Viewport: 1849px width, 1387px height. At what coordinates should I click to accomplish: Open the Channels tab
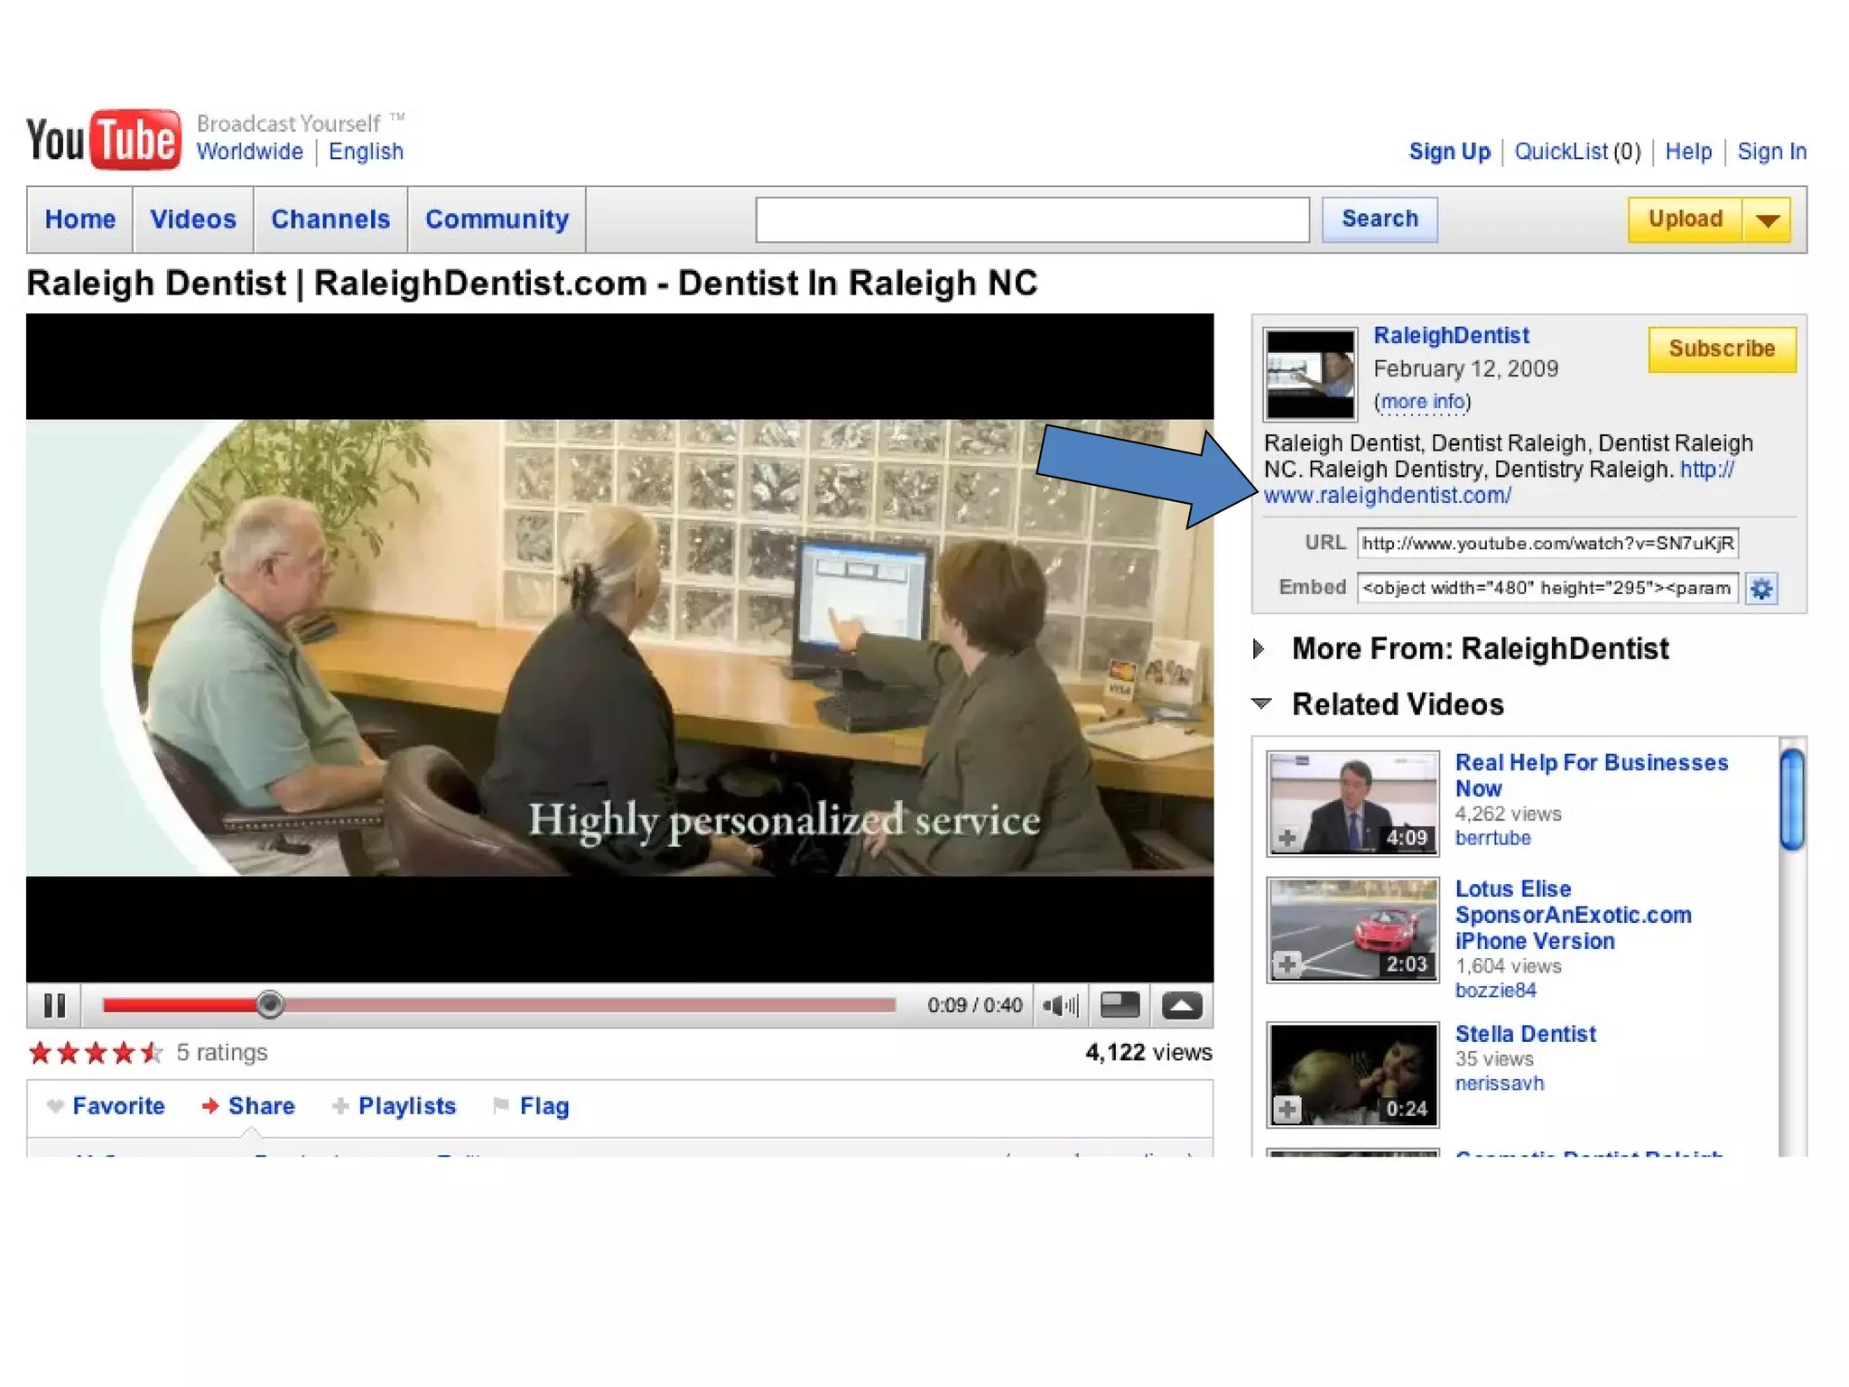330,219
